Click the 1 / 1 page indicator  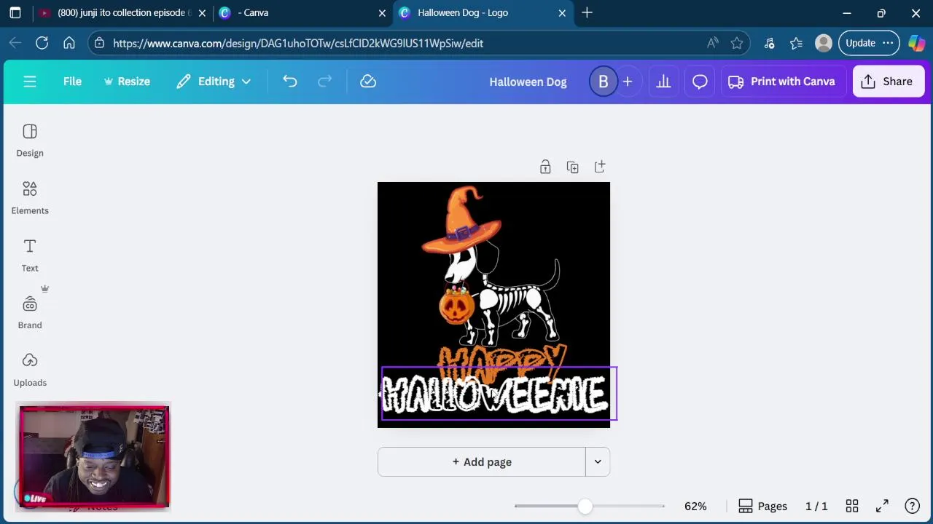point(816,506)
